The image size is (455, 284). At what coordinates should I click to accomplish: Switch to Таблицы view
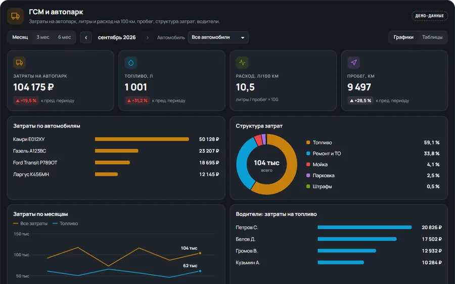432,37
